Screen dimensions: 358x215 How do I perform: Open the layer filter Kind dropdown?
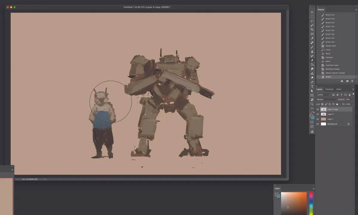[x=323, y=95]
